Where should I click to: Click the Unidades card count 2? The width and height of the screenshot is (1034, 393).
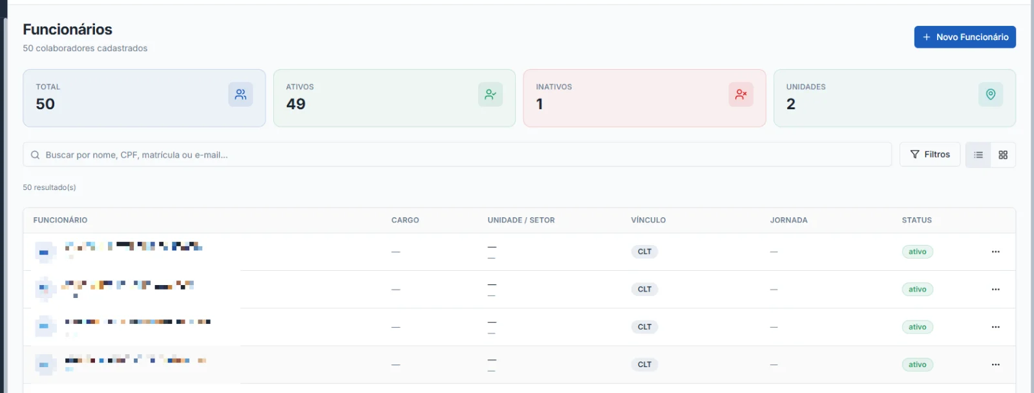coord(790,104)
